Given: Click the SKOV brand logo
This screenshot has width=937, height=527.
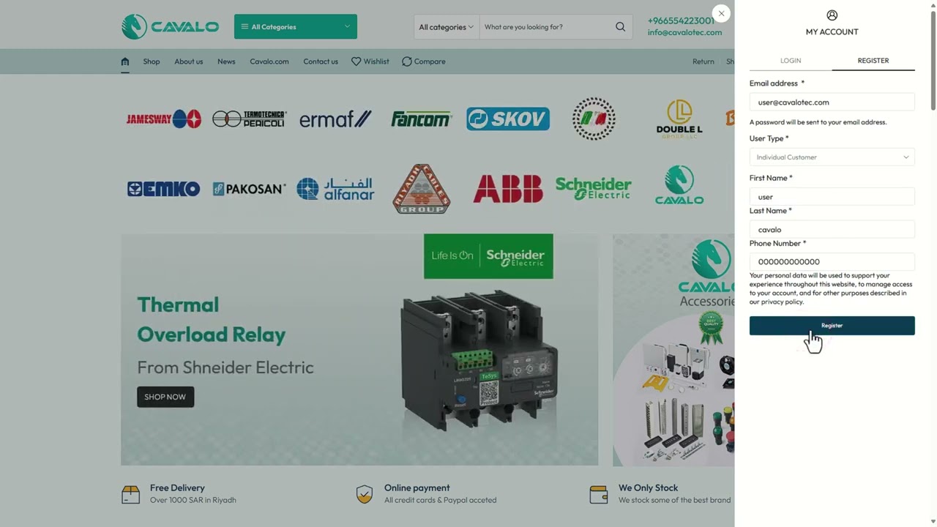Looking at the screenshot, I should 508,119.
